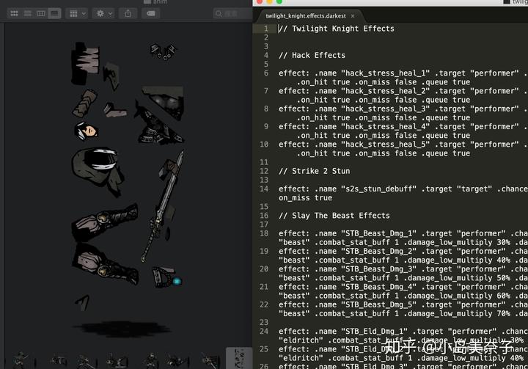Click line number 18 in the gutter
The image size is (528, 369).
(264, 233)
